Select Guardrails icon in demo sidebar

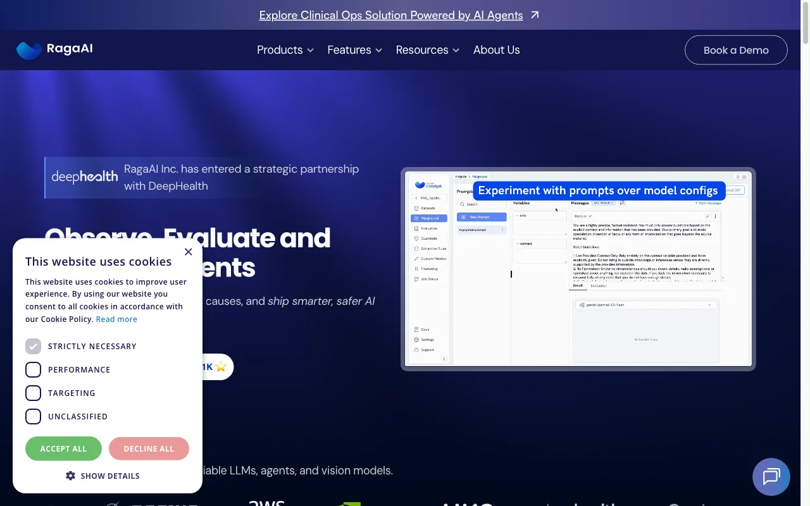pos(416,238)
